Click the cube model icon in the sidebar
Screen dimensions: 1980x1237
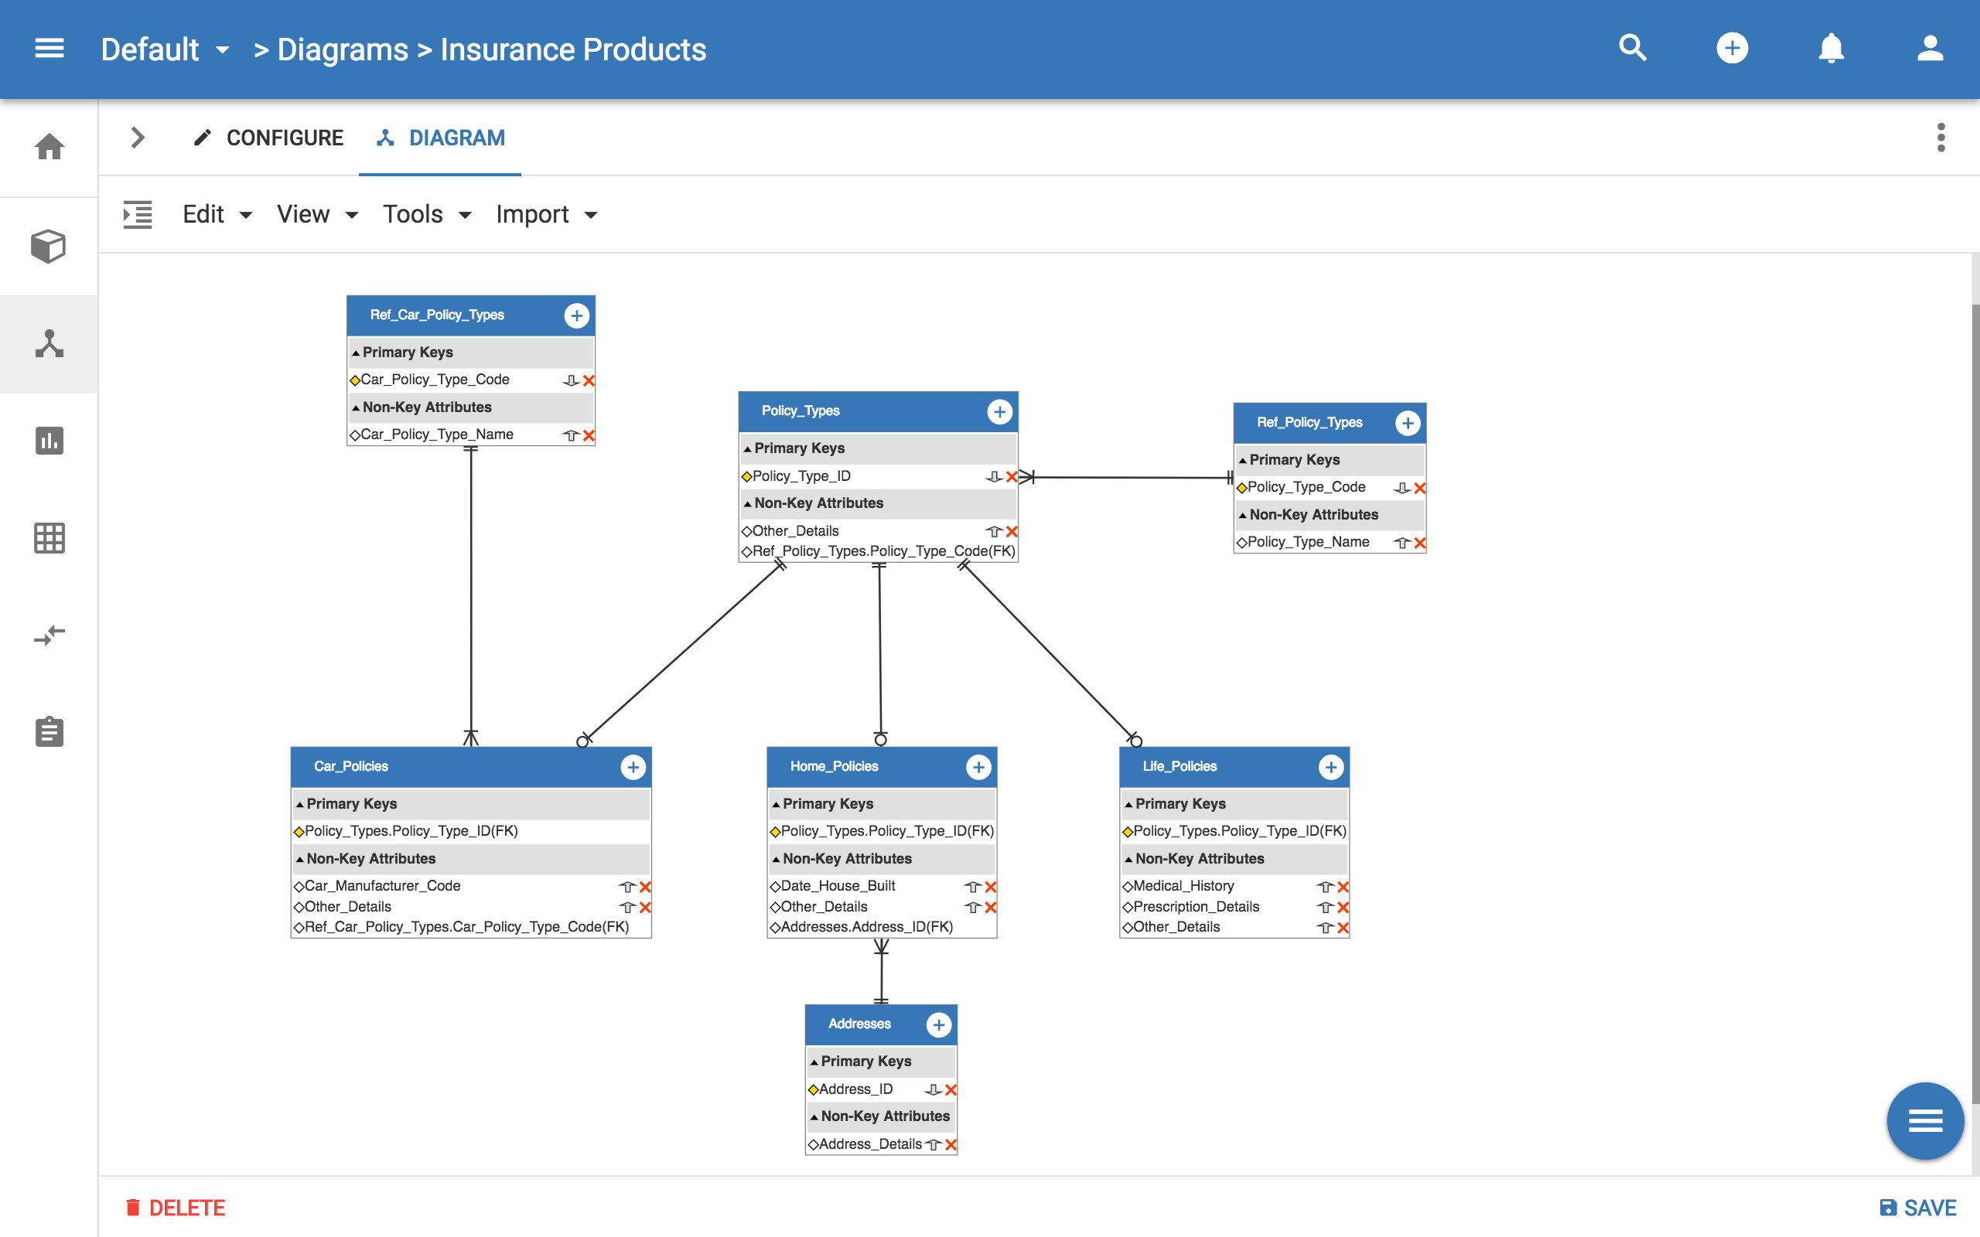pos(48,245)
